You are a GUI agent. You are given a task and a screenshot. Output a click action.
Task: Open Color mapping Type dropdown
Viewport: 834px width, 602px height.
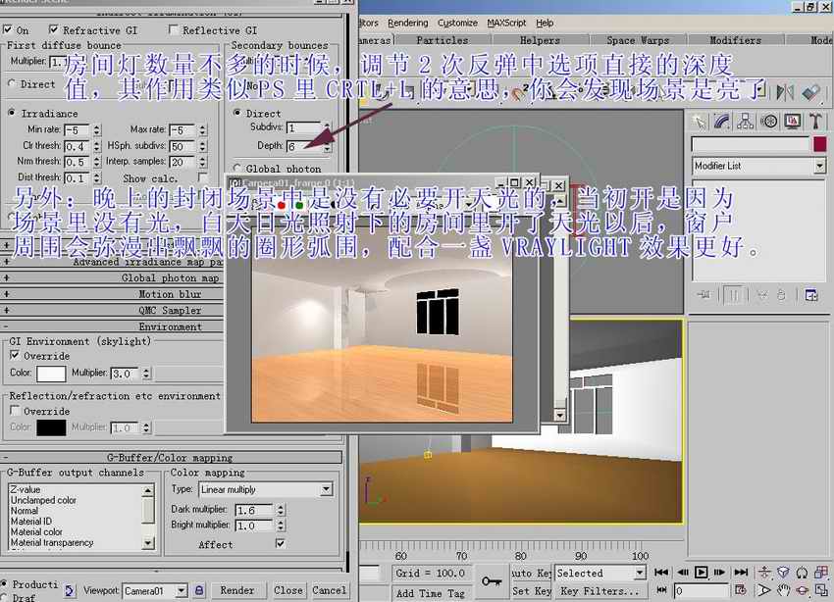pos(264,489)
